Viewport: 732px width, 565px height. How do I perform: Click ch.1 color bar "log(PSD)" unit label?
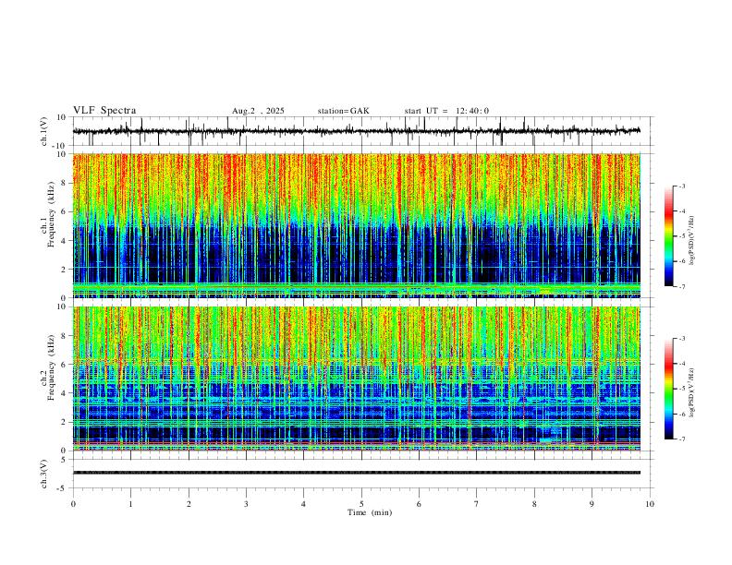(692, 240)
